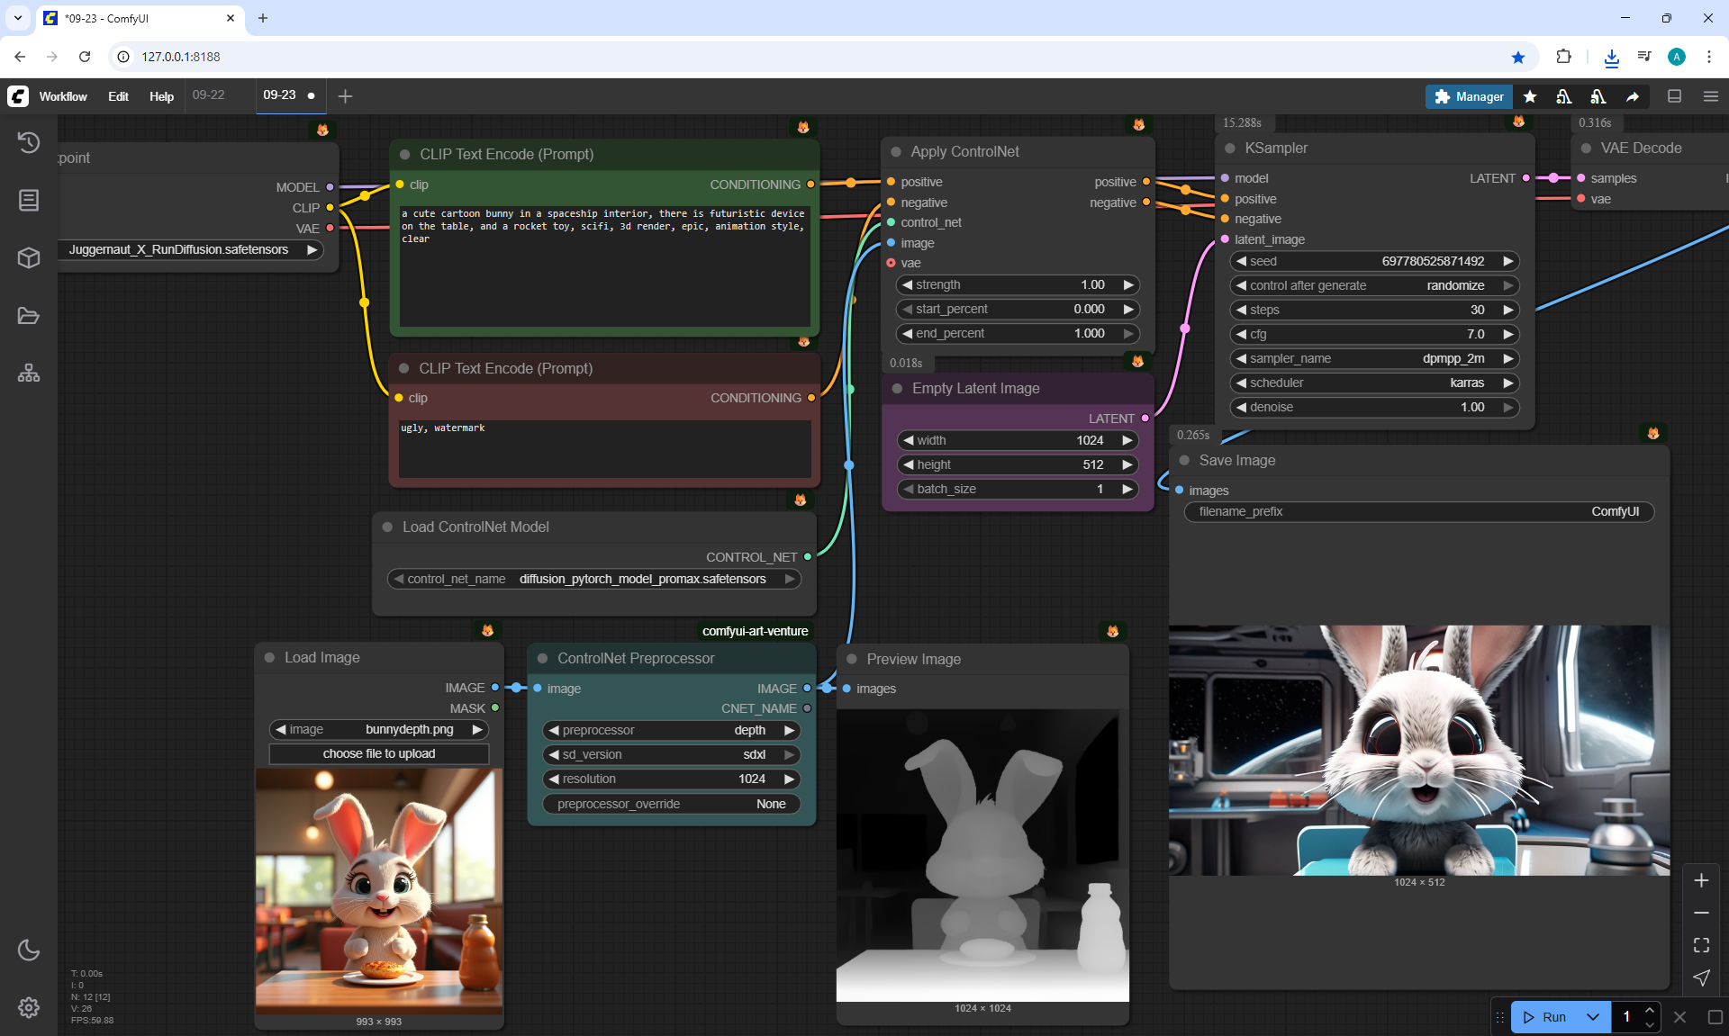Open the settings gear in sidebar

pos(29,1007)
